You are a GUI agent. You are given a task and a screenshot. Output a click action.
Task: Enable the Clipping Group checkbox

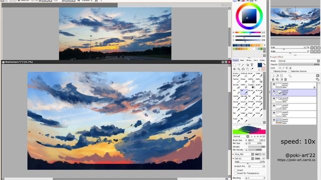[272, 71]
